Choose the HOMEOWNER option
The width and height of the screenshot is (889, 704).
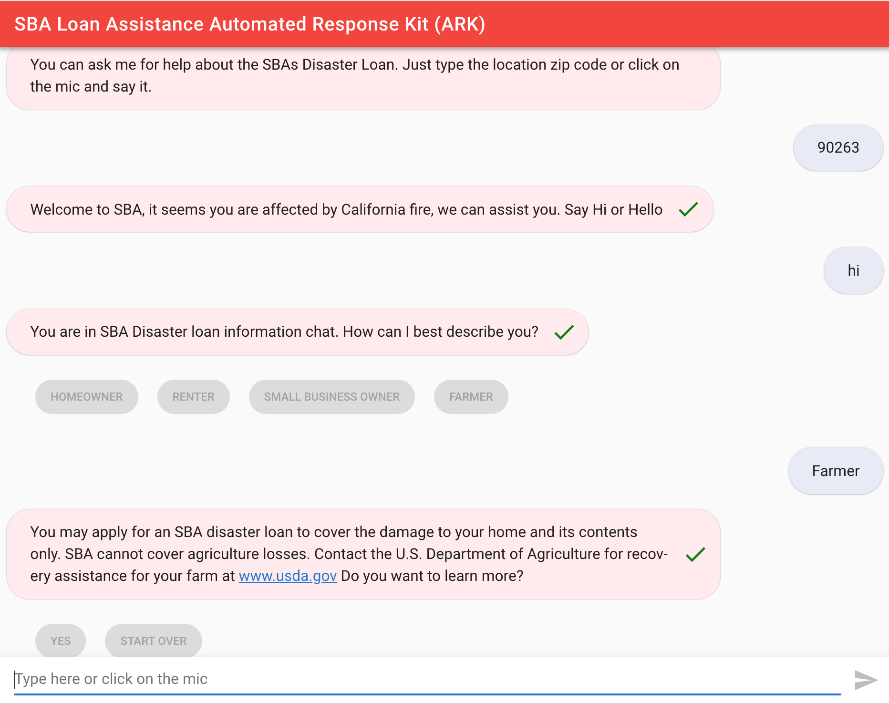pos(87,397)
